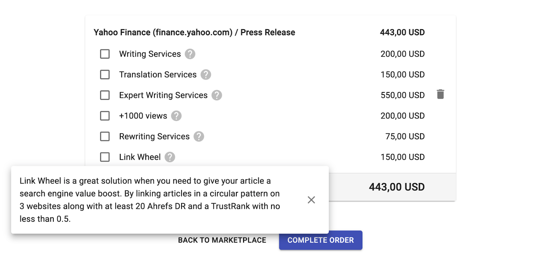Click the Expert Writing Services label

click(x=163, y=95)
